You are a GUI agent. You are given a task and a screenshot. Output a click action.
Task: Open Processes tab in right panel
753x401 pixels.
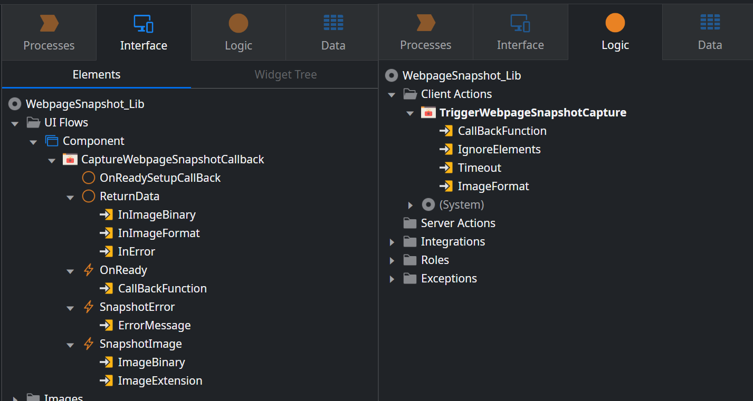click(426, 33)
